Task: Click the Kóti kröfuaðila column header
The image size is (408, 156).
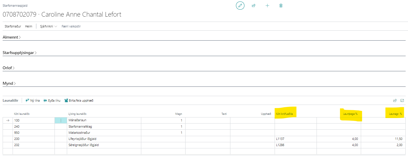Action: pos(284,114)
